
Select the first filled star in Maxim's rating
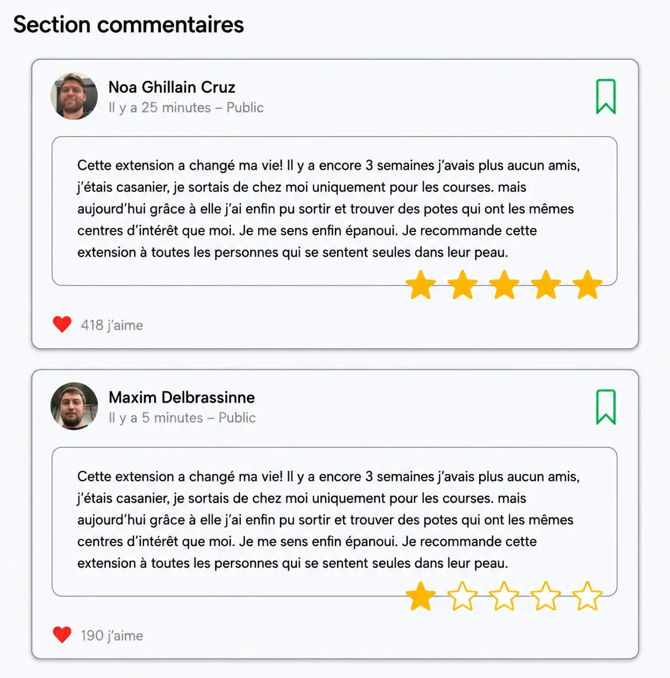pos(420,596)
